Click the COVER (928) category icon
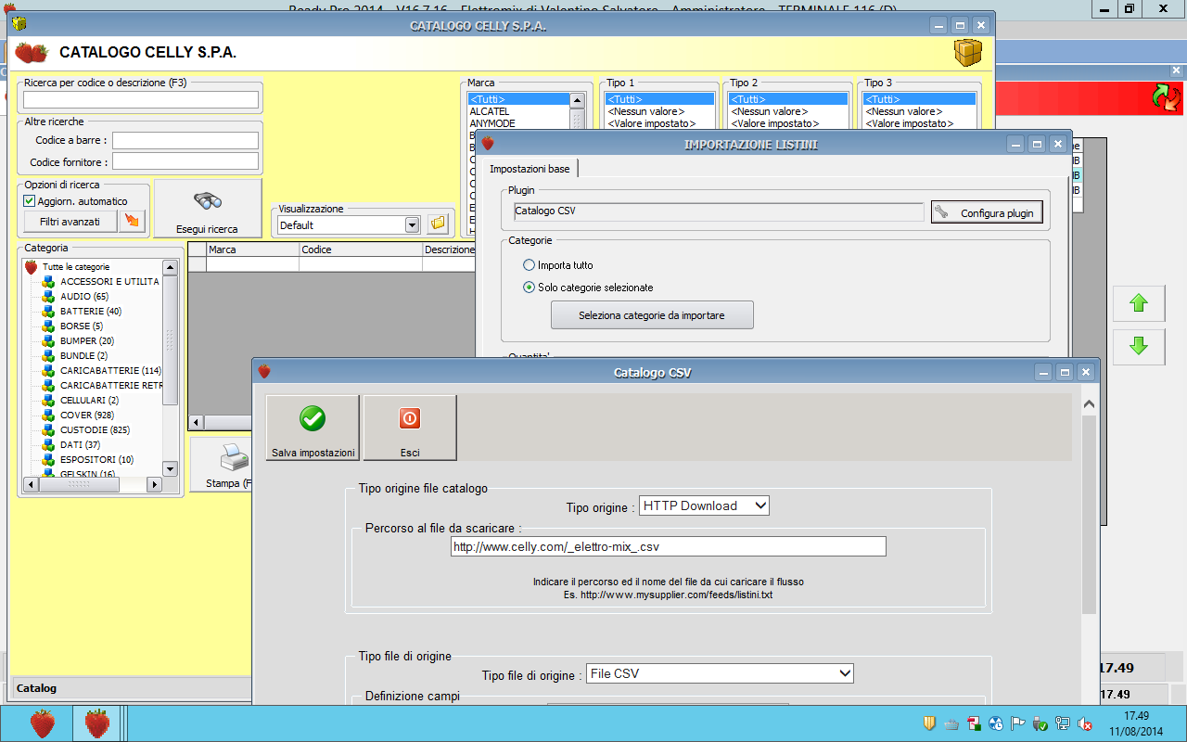Viewport: 1187px width, 742px height. coord(48,416)
